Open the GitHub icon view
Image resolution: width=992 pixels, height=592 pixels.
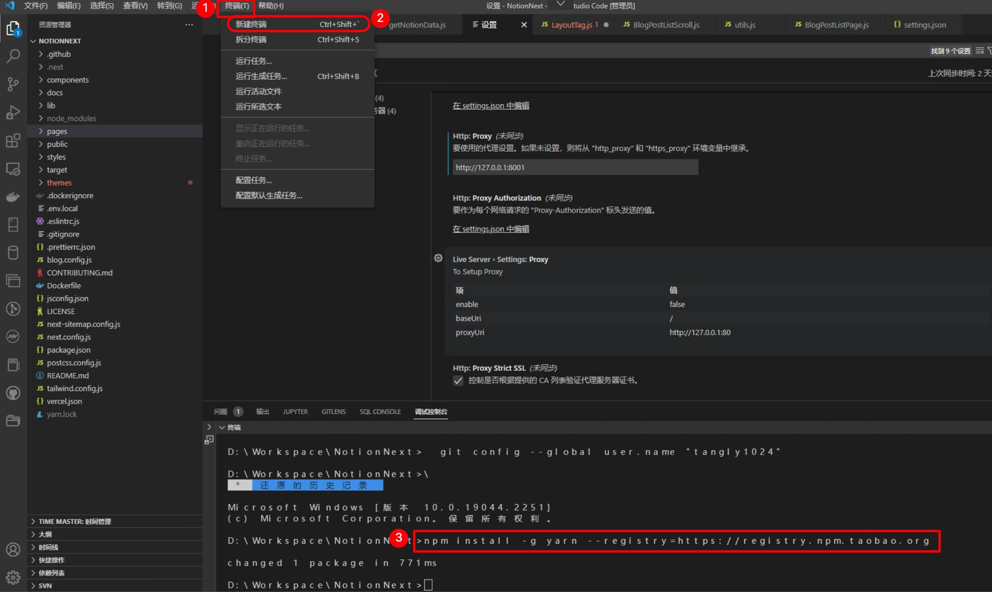click(13, 393)
